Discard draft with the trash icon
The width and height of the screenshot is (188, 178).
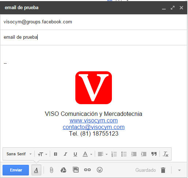163,170
